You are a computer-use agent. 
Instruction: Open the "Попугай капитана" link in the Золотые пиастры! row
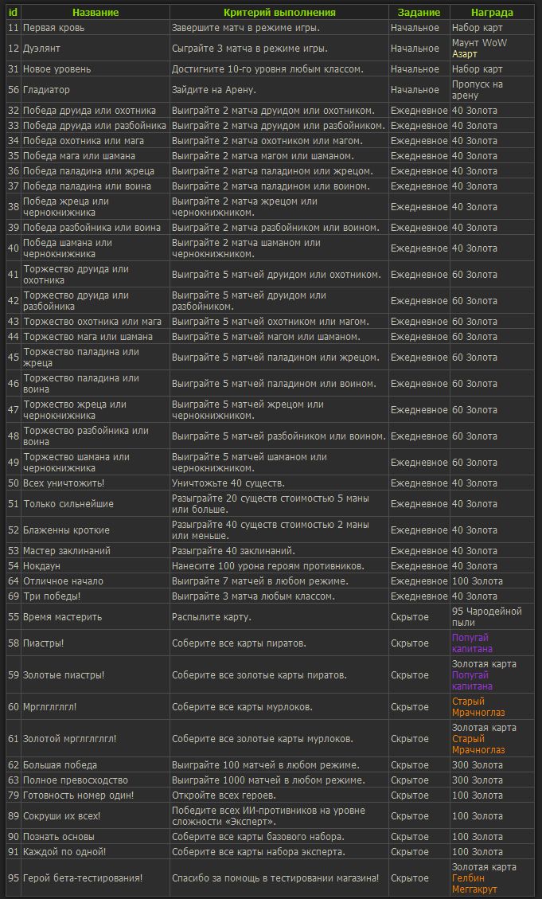click(x=472, y=681)
